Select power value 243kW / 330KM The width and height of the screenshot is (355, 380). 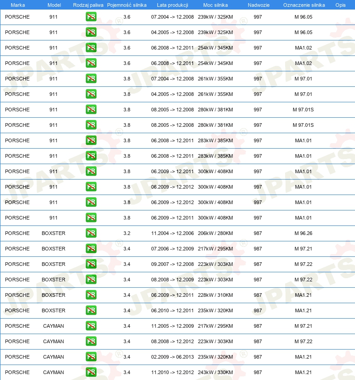[x=215, y=372]
